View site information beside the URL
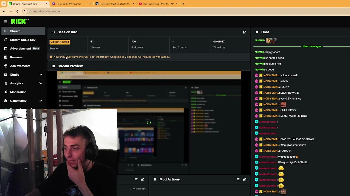This screenshot has height=196, width=350. pyautogui.click(x=25, y=11)
